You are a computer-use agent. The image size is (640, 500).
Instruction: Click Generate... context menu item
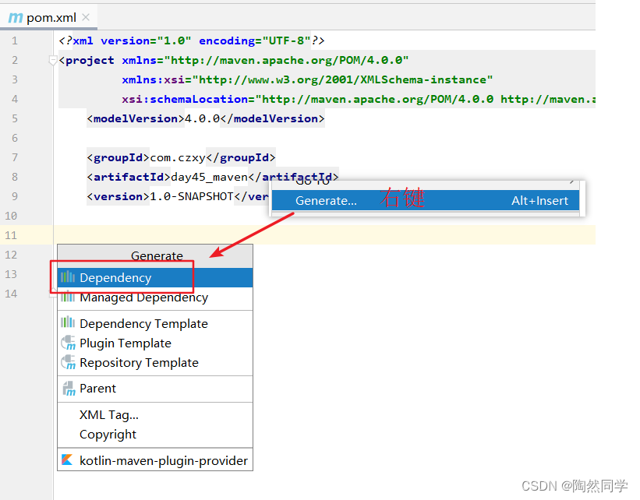point(426,200)
